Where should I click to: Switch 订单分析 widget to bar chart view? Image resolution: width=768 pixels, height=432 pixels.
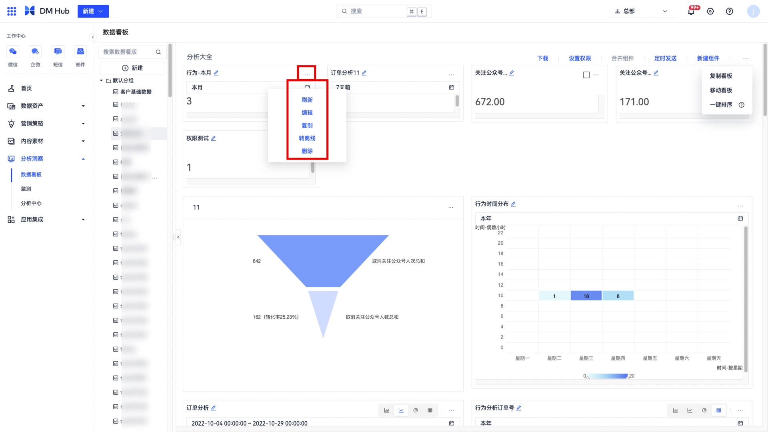[387, 410]
